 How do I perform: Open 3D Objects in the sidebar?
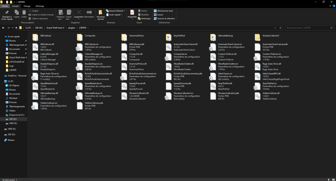point(14,85)
